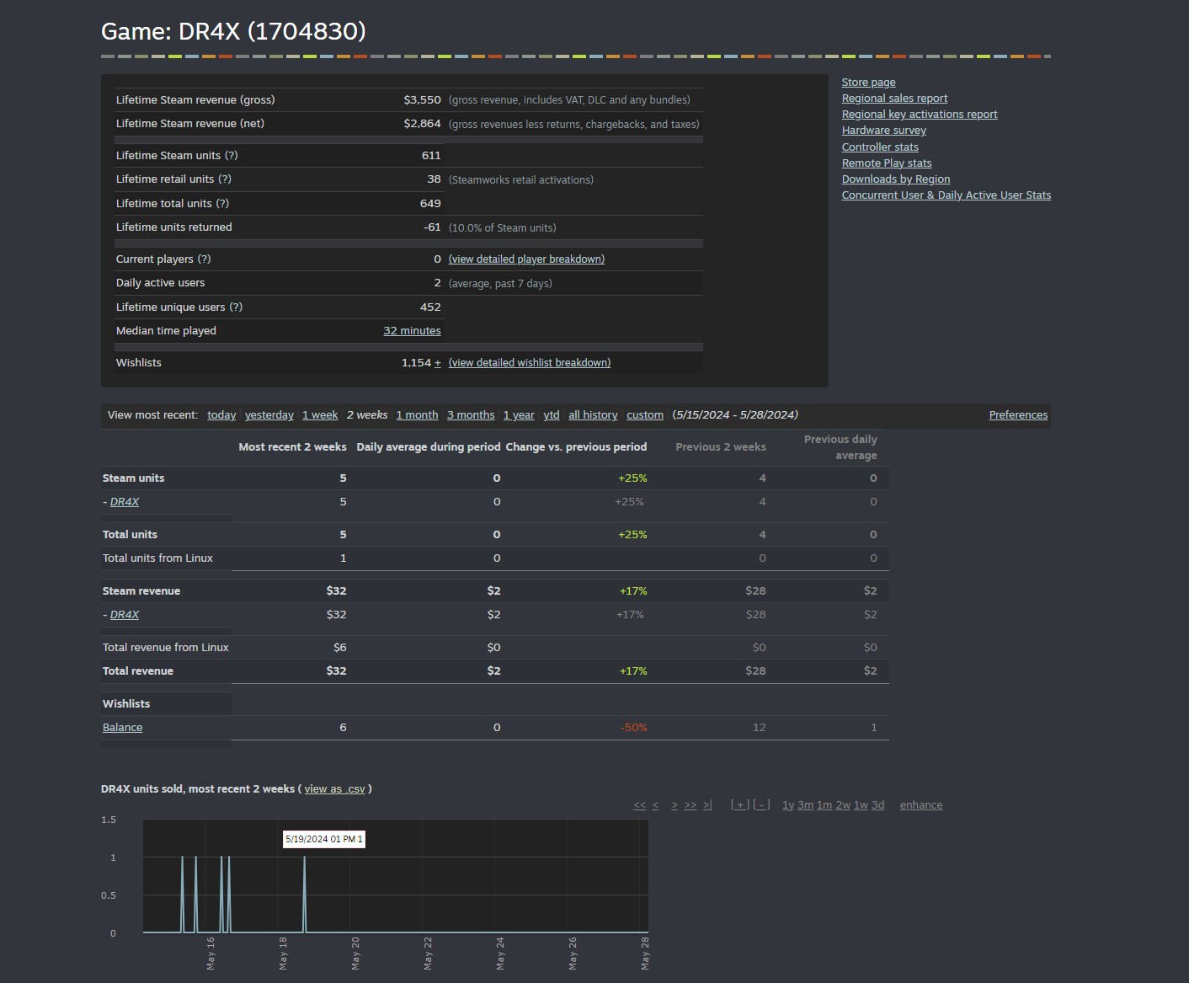Set chart range to 1y
Screen dimensions: 1189x983
click(788, 804)
